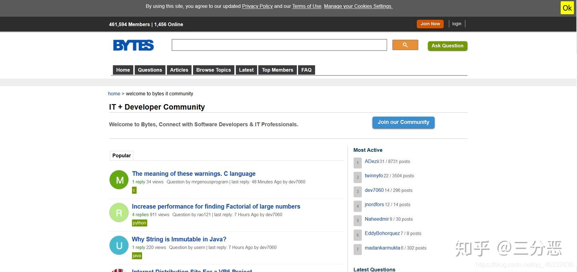This screenshot has height=272, width=577.
Task: Open member twinnyfo's profile
Action: (374, 176)
